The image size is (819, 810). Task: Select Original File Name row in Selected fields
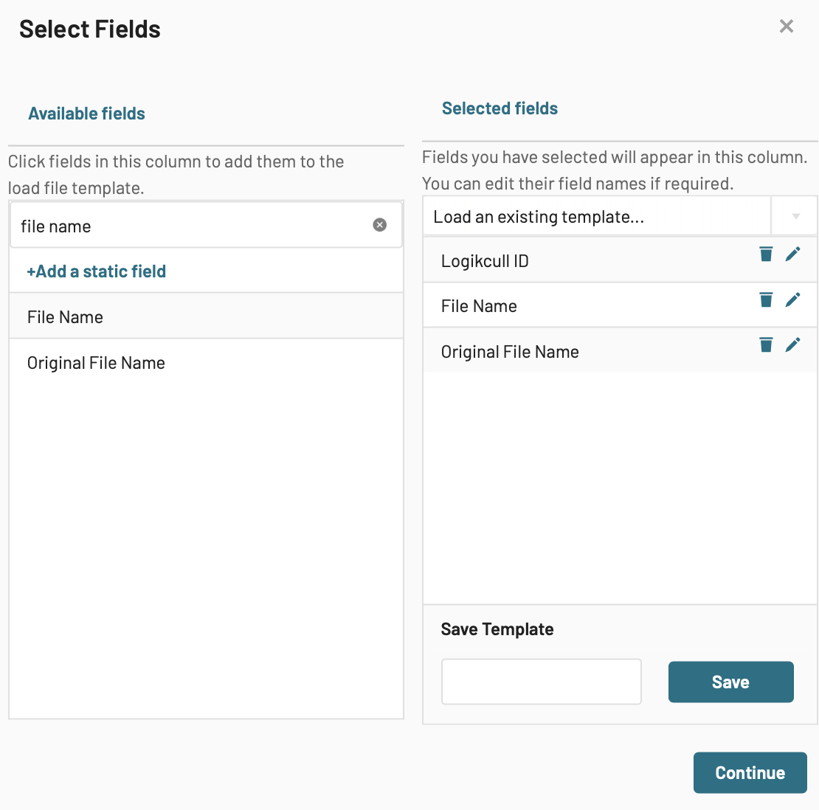(620, 351)
